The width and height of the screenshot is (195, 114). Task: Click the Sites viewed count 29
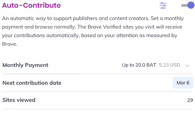tap(190, 100)
